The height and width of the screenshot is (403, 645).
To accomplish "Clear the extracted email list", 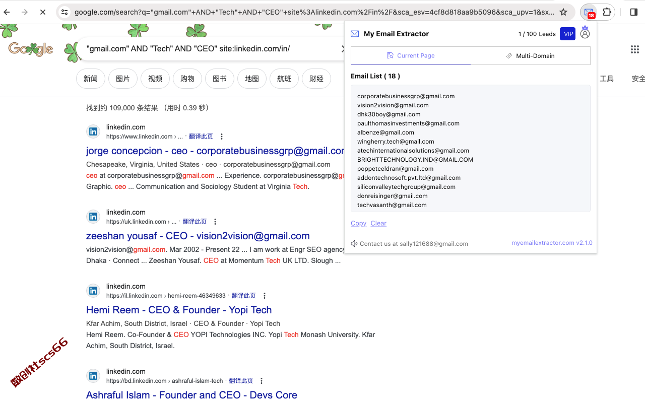I will pos(378,223).
